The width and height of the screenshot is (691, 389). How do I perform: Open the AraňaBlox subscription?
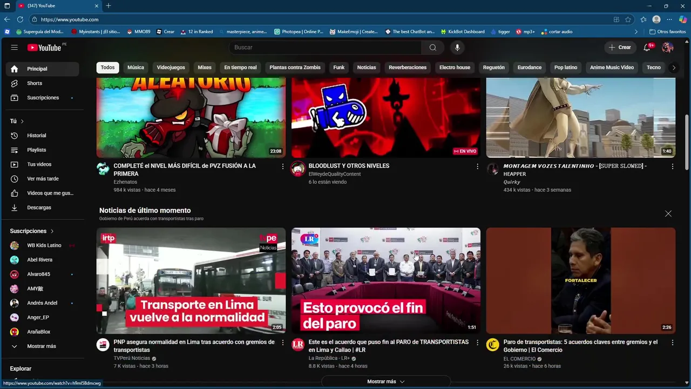[42, 332]
